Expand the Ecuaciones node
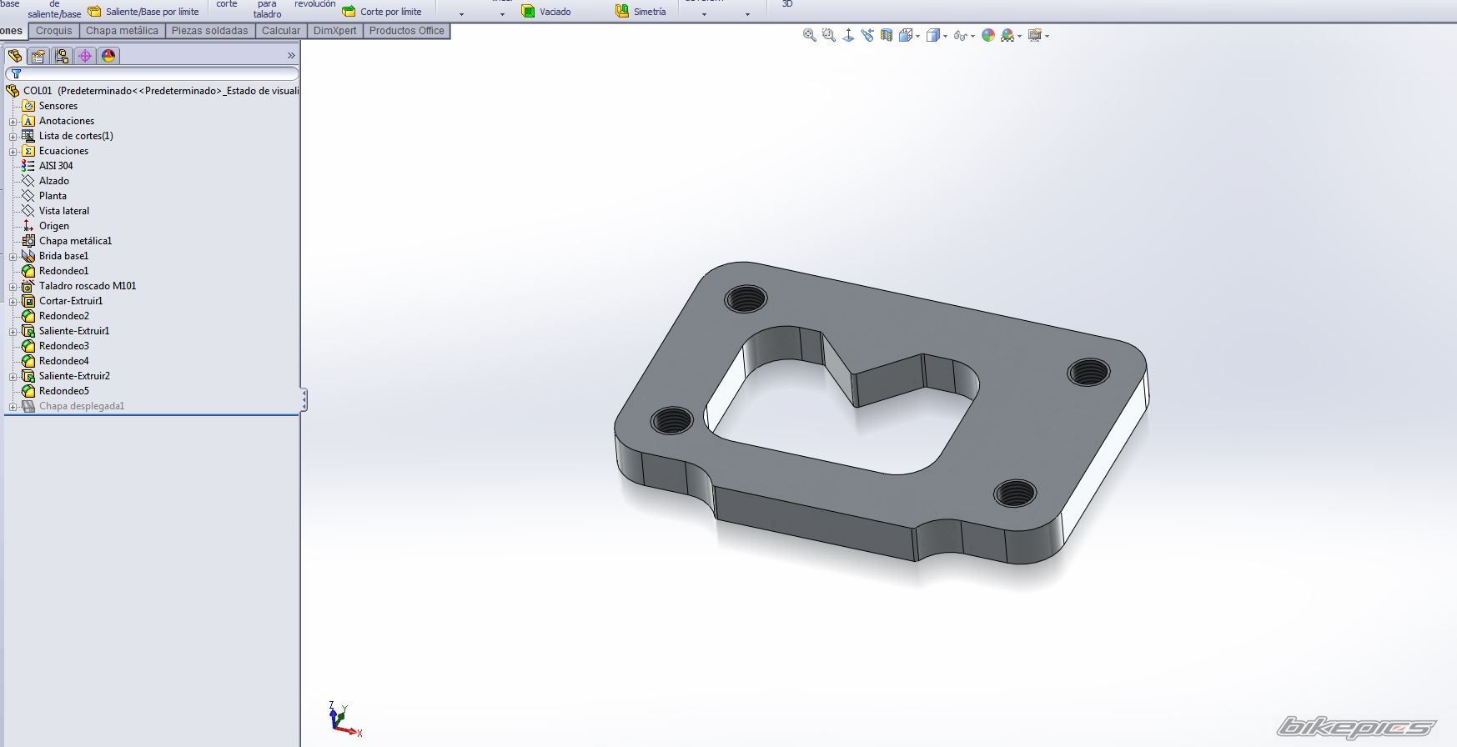 coord(13,151)
